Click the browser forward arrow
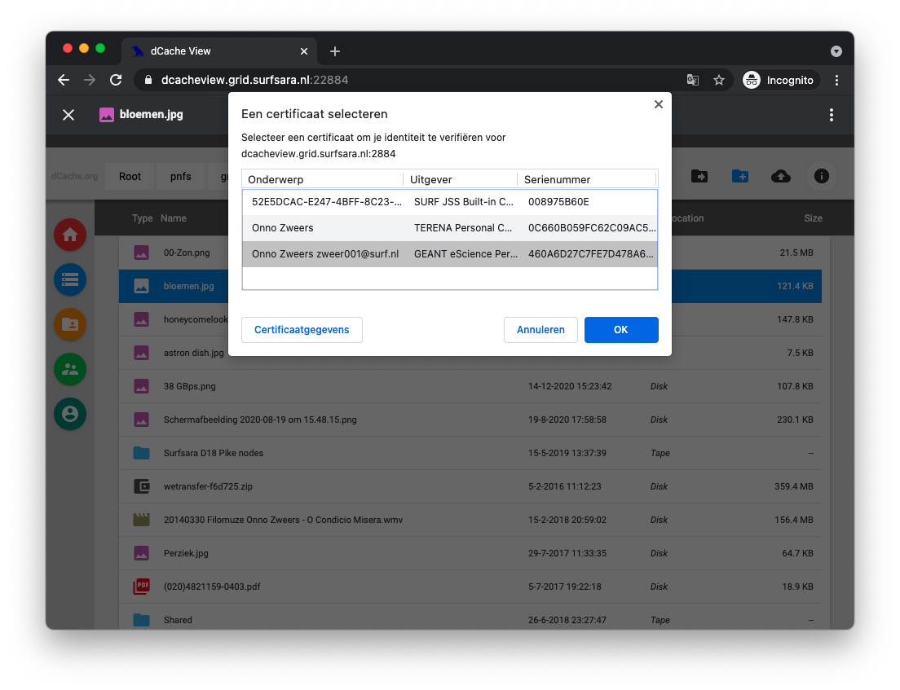Image resolution: width=900 pixels, height=690 pixels. click(90, 80)
